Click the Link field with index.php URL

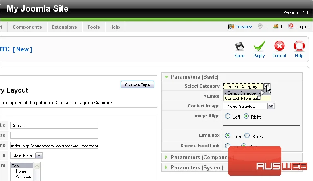54,146
